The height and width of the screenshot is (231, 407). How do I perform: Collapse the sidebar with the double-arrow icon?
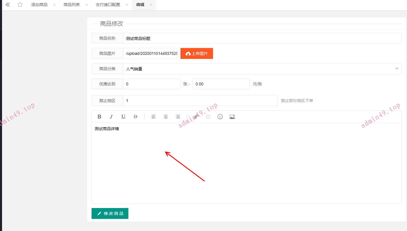(x=8, y=5)
